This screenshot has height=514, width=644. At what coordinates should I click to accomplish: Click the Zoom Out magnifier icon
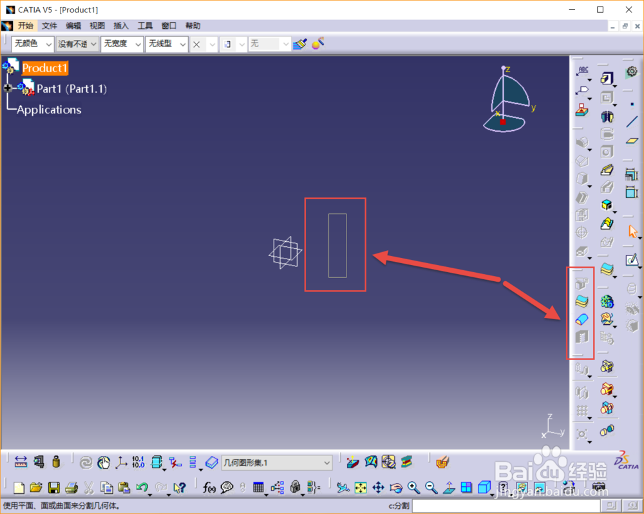pos(431,488)
